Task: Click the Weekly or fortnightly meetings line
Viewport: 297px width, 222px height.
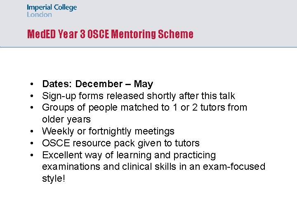Action: pyautogui.click(x=108, y=131)
